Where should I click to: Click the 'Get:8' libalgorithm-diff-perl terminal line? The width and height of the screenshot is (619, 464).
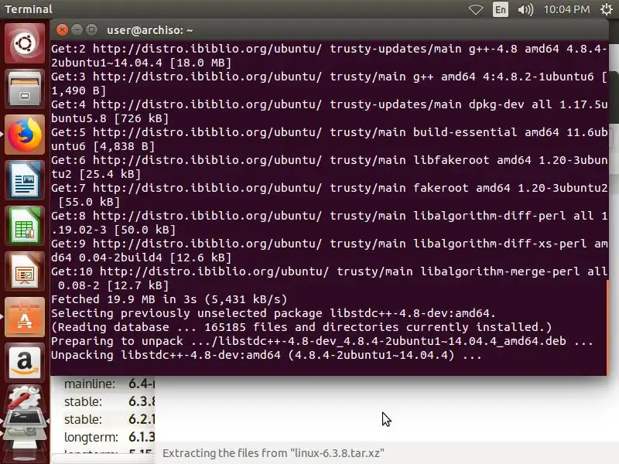pos(330,223)
